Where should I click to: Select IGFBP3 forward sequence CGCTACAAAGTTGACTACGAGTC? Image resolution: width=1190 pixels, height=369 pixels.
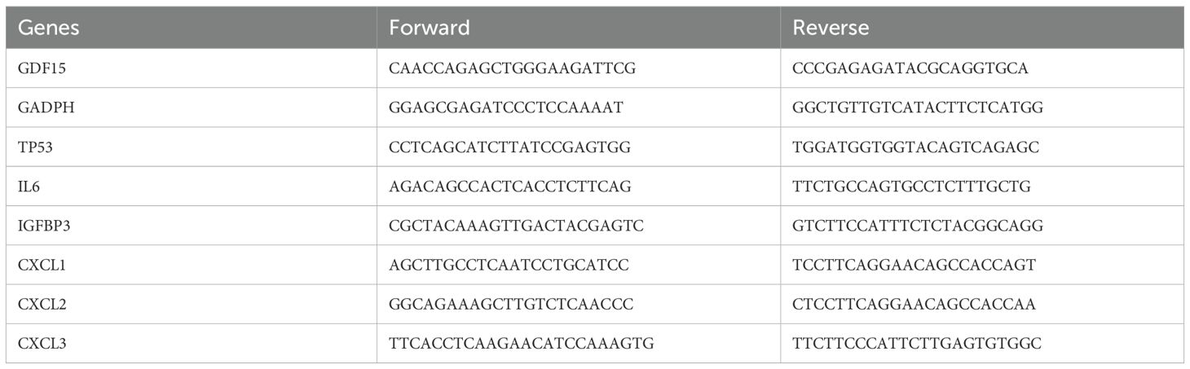(x=516, y=226)
